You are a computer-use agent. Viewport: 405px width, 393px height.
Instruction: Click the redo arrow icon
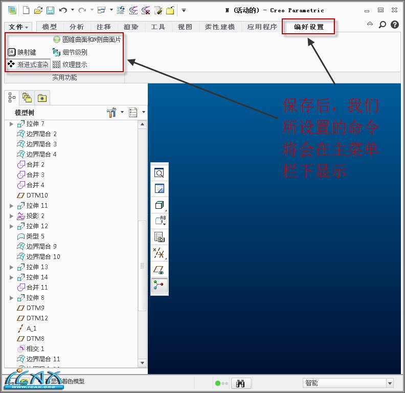pos(82,10)
